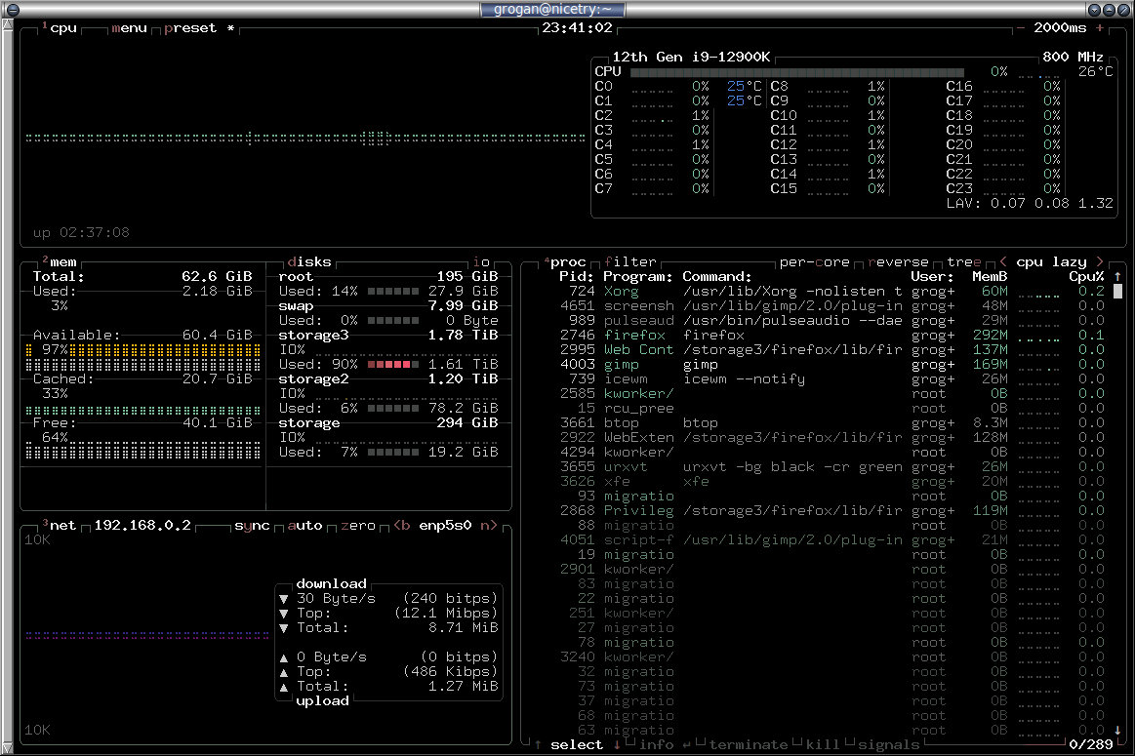Image resolution: width=1135 pixels, height=756 pixels.
Task: Click right arrow after cpu lazy sorting
Action: [1100, 261]
